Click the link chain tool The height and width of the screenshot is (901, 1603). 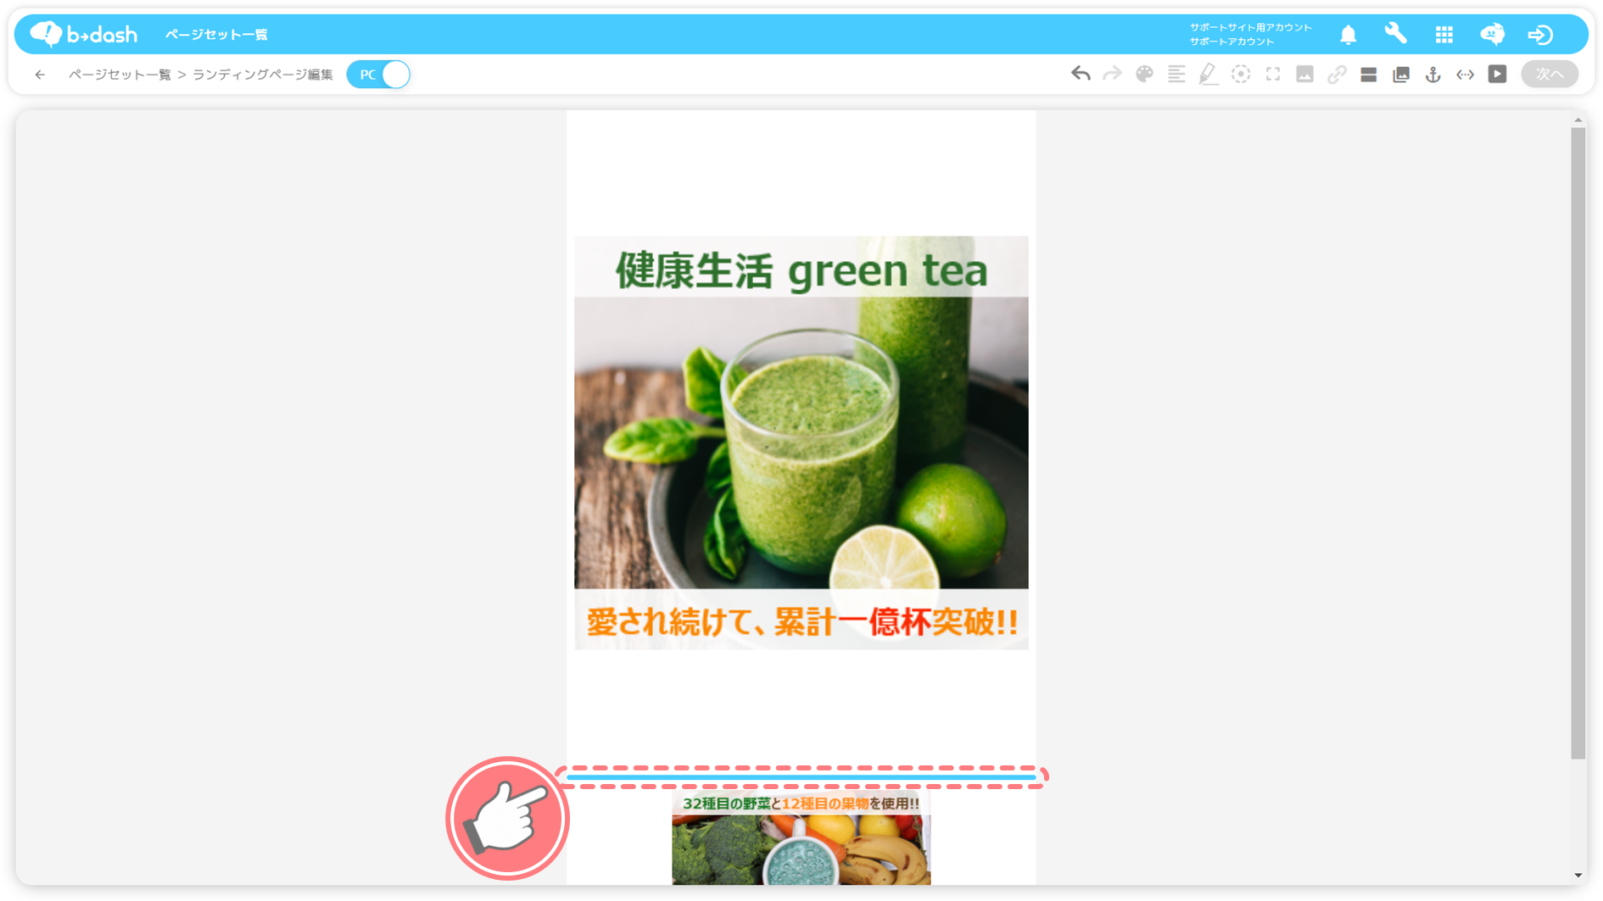coord(1338,74)
